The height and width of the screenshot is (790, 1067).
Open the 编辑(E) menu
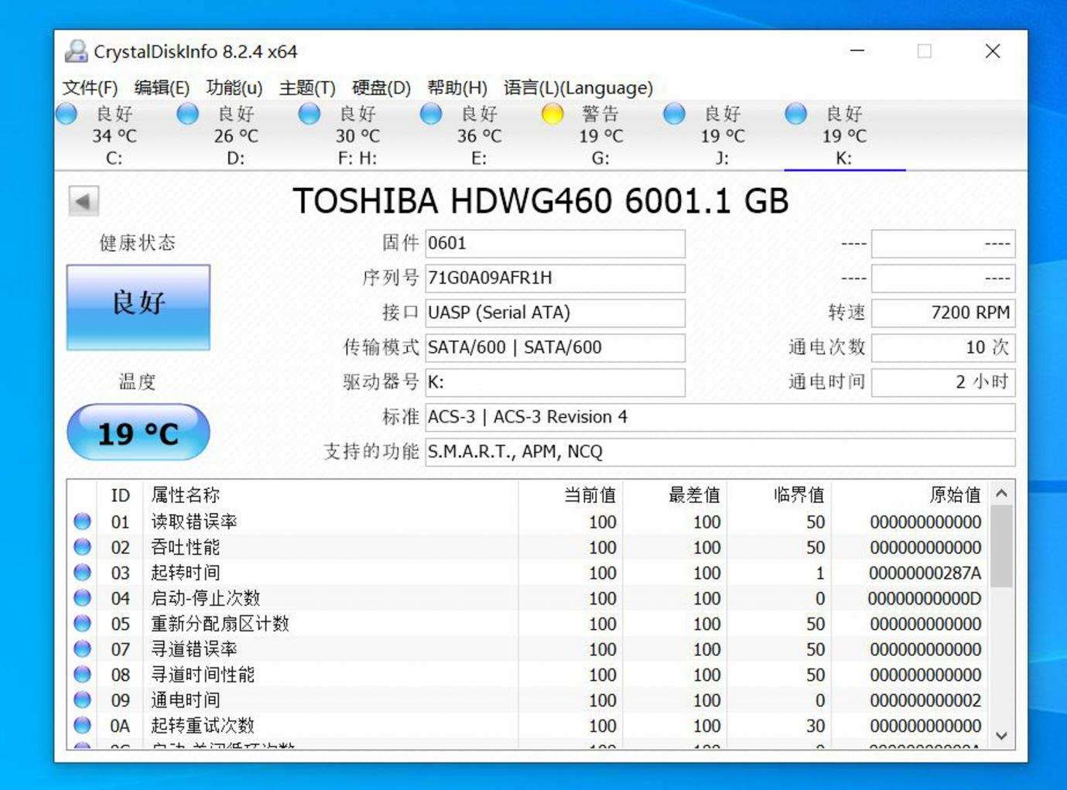162,88
